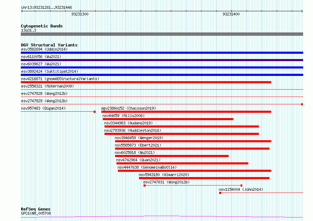Open nsv2793936 (Huddleston2016) variant

[x=133, y=130]
